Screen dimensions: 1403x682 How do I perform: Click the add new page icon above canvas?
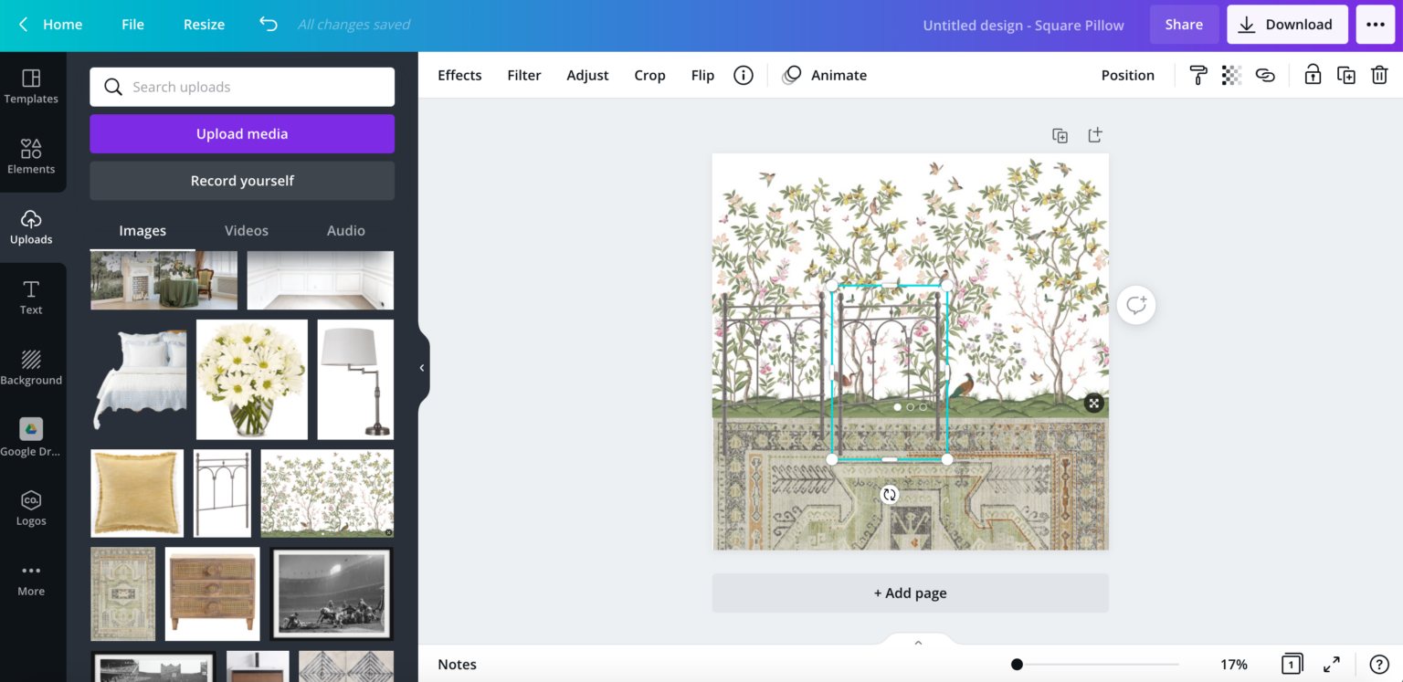point(1094,135)
